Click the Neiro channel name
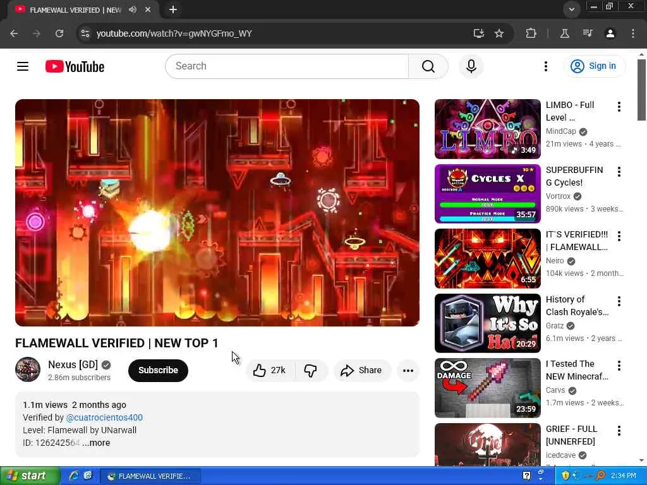This screenshot has height=485, width=647. (555, 261)
